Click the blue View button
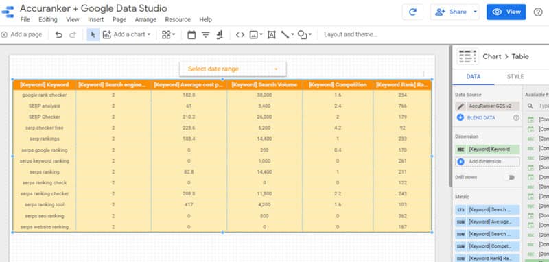This screenshot has width=549, height=262. point(506,12)
